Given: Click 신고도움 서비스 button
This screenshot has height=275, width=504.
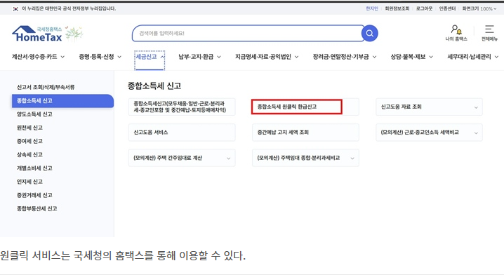Looking at the screenshot, I should pos(182,133).
